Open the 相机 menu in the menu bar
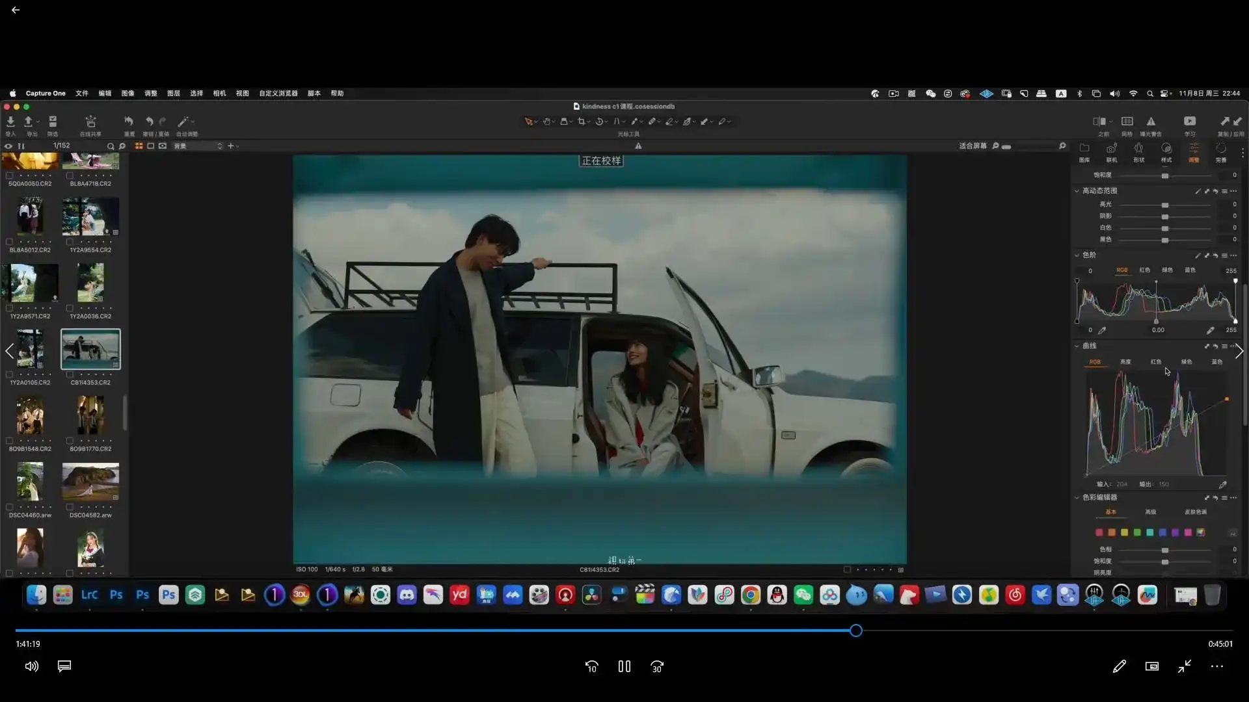Viewport: 1249px width, 702px height. coord(219,93)
